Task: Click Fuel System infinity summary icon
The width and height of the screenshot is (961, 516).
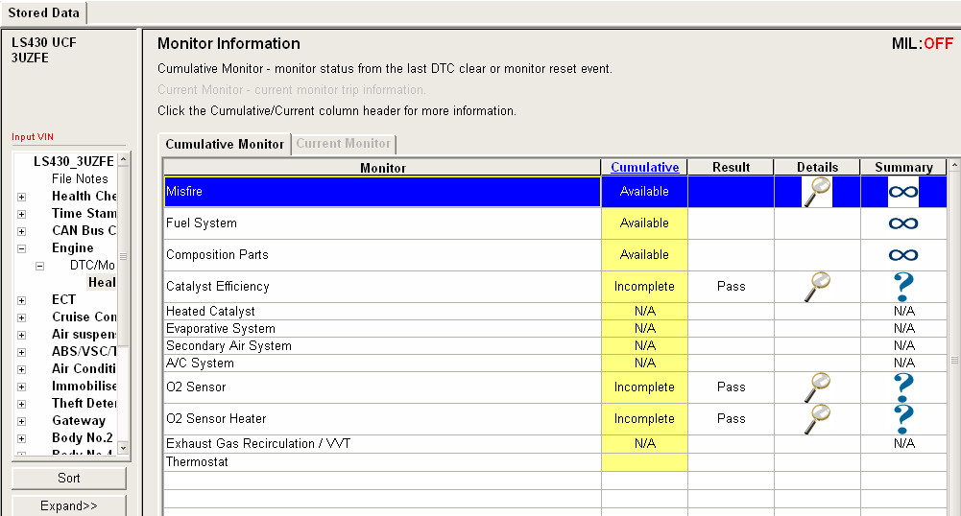Action: (903, 223)
